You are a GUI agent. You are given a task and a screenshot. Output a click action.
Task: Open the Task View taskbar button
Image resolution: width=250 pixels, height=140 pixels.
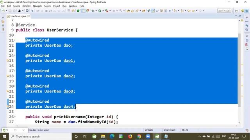85,136
